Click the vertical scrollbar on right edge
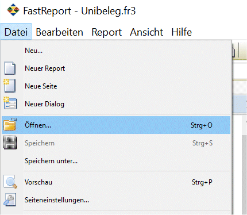 pos(244,165)
